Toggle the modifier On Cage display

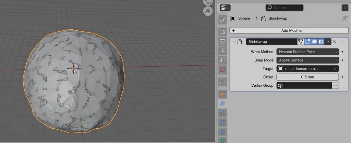pyautogui.click(x=300, y=42)
